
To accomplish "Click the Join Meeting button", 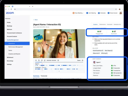I will (x=91, y=13).
